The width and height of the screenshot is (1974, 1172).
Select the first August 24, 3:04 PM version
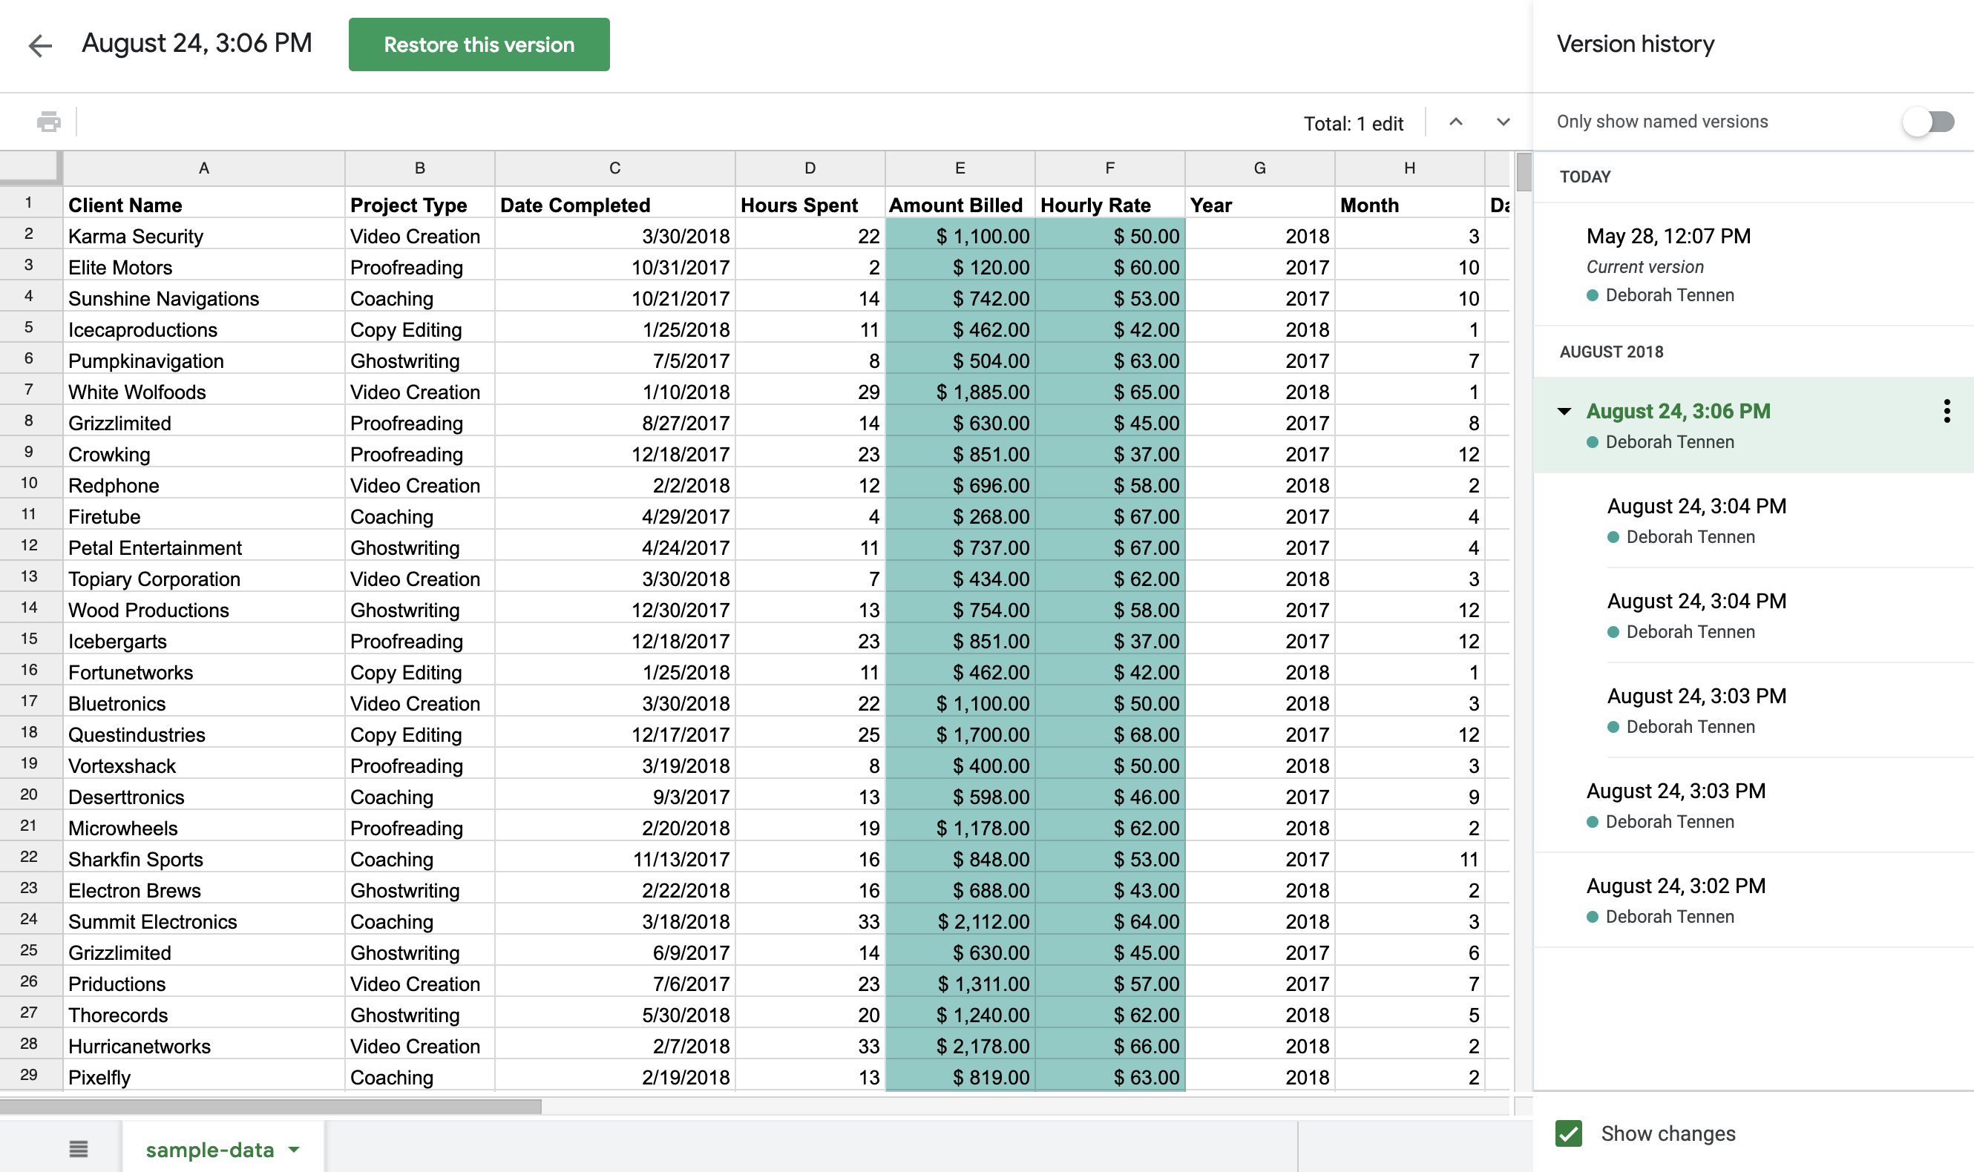pyautogui.click(x=1696, y=506)
